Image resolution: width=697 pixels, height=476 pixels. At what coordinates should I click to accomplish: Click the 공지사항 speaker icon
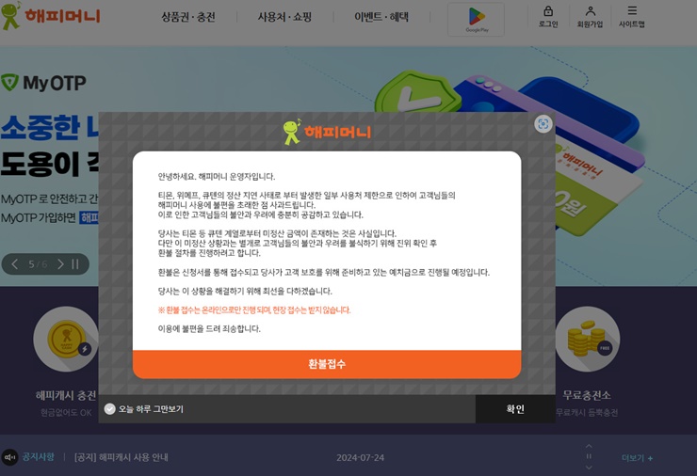[x=9, y=457]
